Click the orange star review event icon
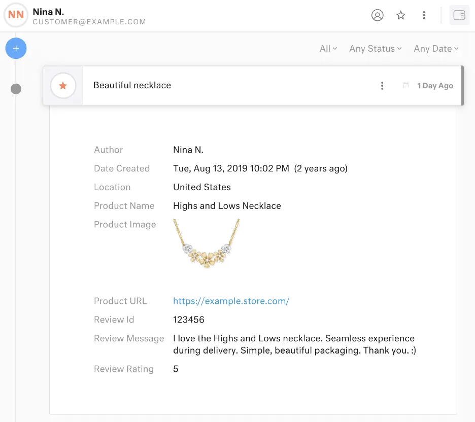Image resolution: width=475 pixels, height=422 pixels. coord(63,86)
